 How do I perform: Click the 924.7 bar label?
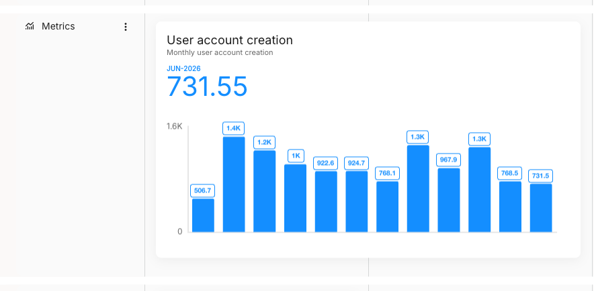[357, 163]
